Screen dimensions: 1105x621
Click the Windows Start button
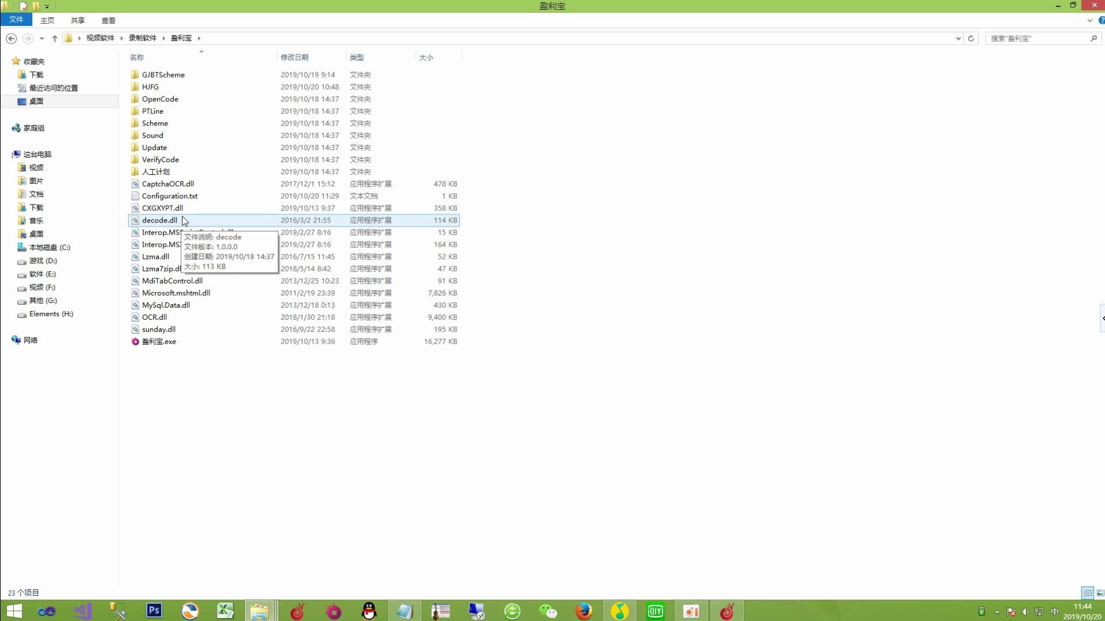click(14, 611)
